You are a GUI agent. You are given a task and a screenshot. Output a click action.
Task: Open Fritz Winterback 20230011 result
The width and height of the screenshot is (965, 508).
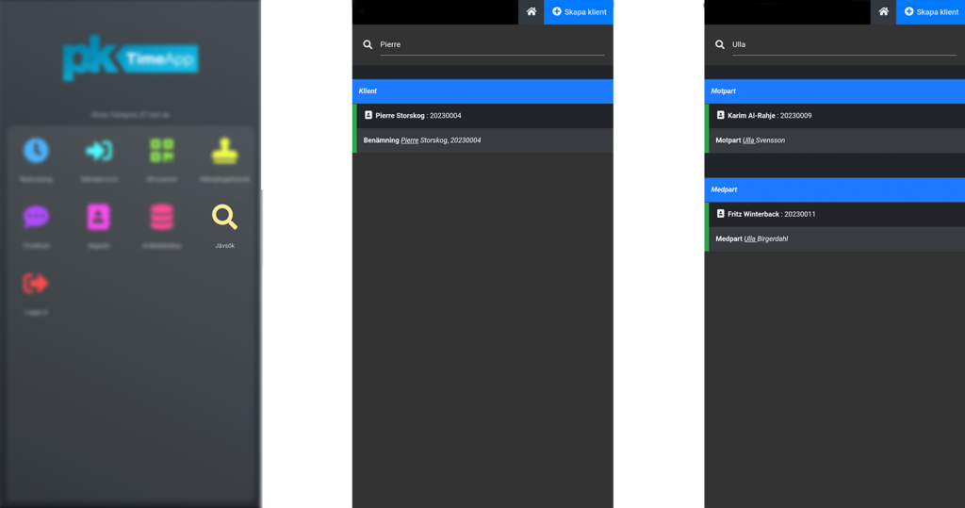coord(835,215)
